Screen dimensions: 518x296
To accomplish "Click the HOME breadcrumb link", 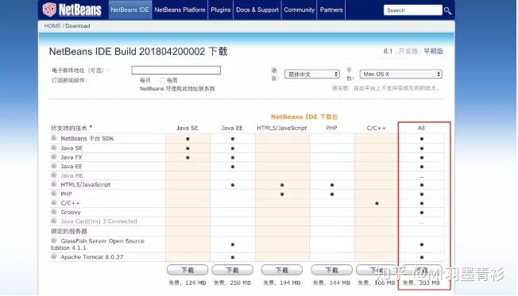I will click(x=52, y=25).
